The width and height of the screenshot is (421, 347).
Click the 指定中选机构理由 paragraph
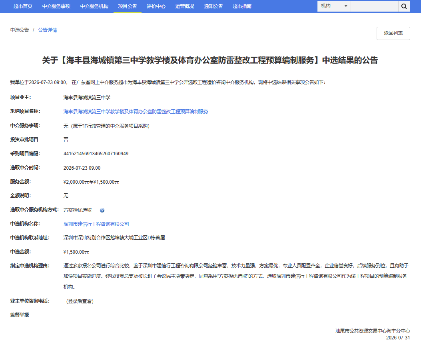point(236,276)
